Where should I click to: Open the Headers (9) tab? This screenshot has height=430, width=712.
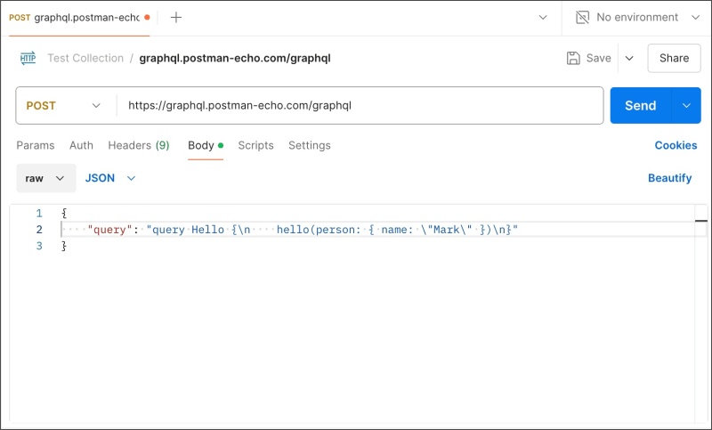click(x=139, y=145)
